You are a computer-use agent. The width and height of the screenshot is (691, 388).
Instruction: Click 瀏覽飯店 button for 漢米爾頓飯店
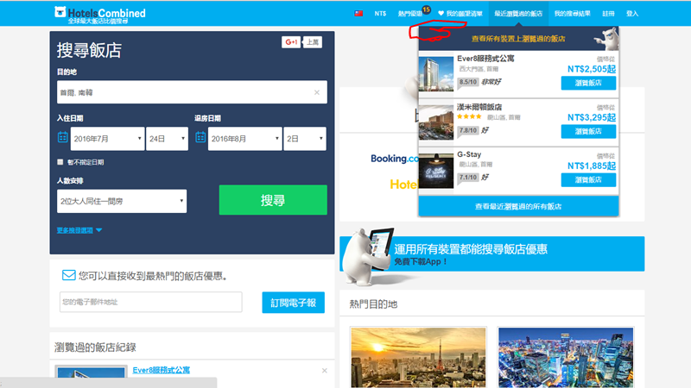click(x=588, y=131)
